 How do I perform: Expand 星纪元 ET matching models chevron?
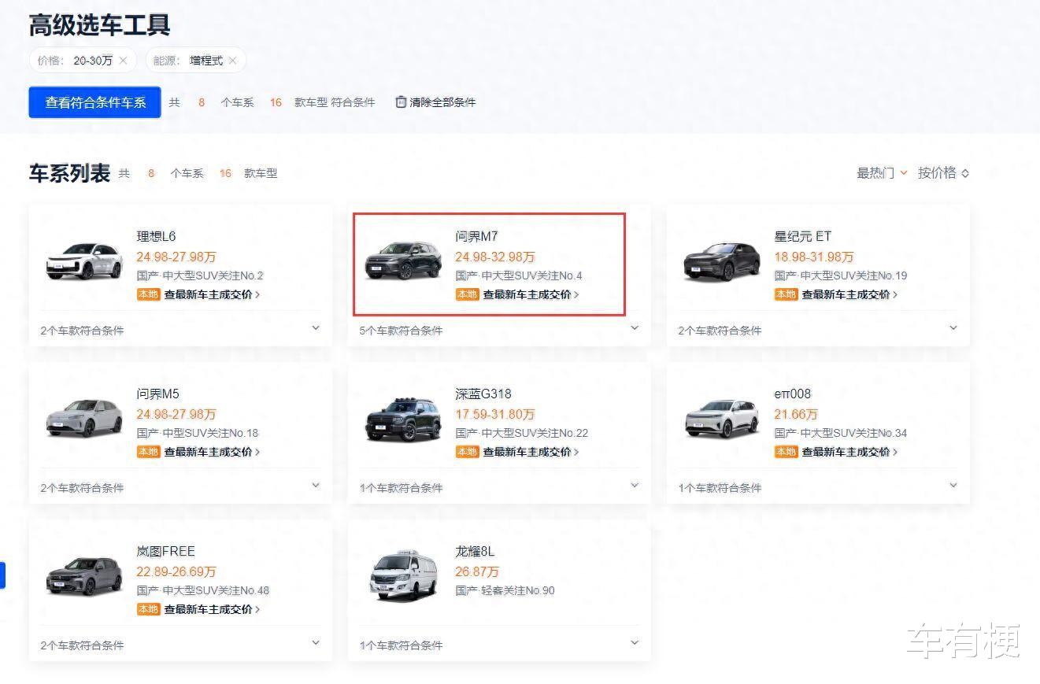pyautogui.click(x=953, y=328)
